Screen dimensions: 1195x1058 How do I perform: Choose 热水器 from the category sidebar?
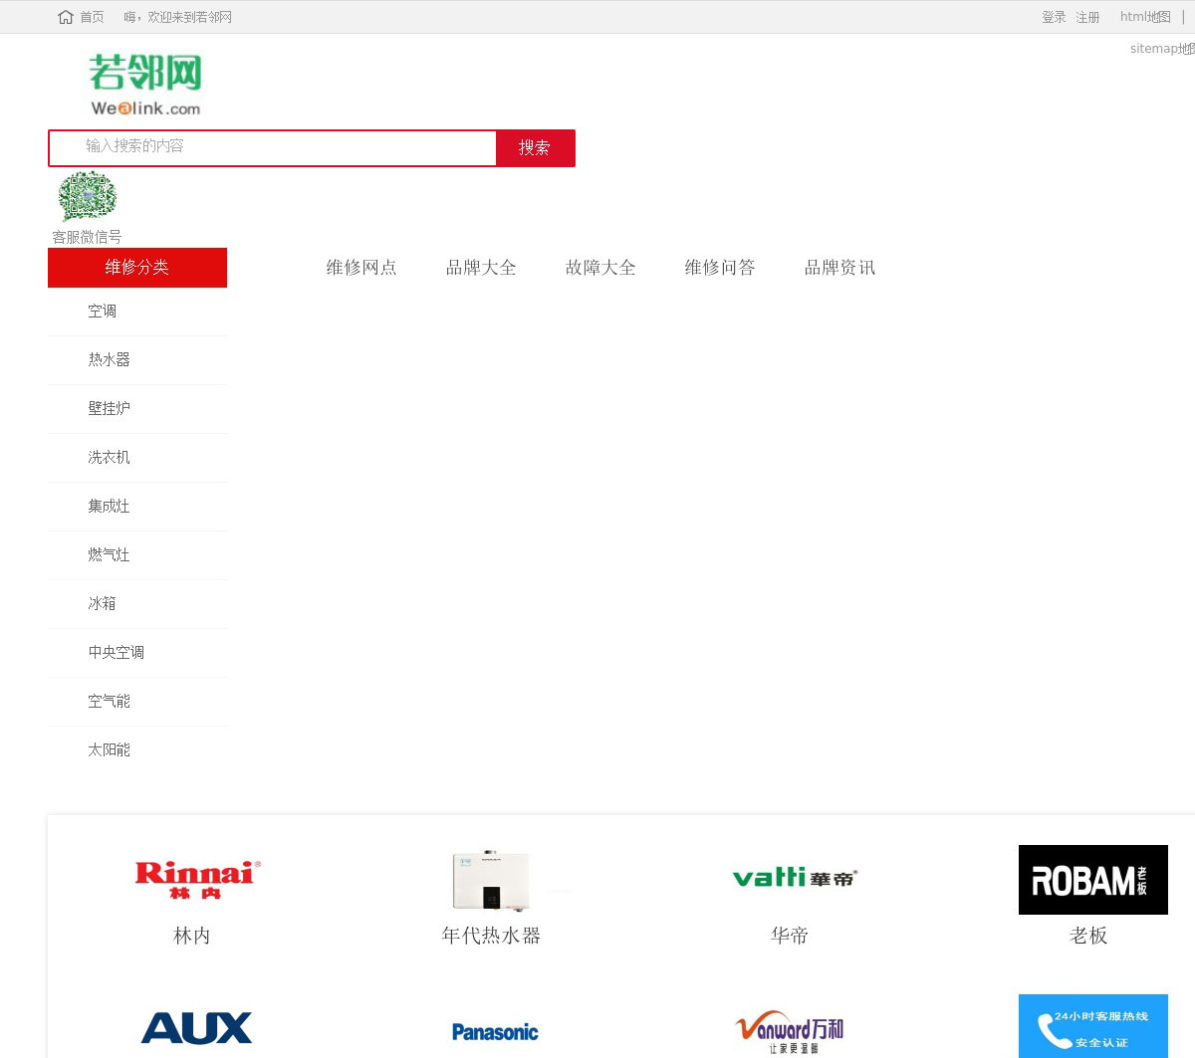click(x=109, y=360)
